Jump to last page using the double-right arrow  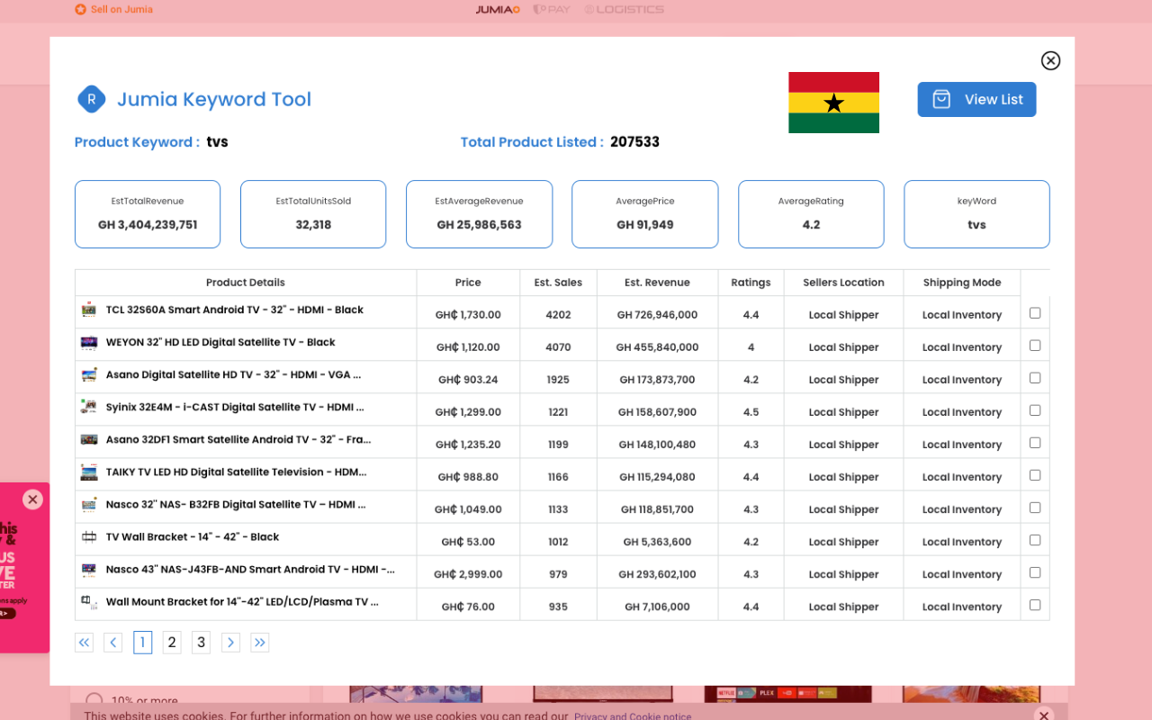click(260, 642)
